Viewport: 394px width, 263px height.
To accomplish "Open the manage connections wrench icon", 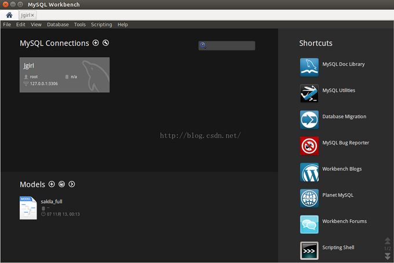I will click(105, 43).
